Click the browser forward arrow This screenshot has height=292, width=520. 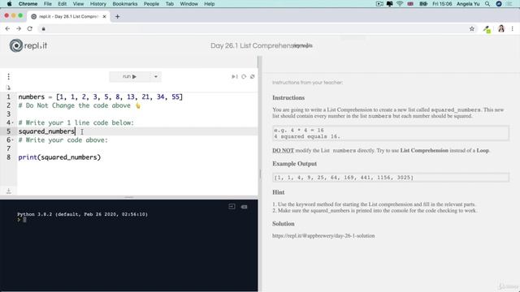[19, 29]
